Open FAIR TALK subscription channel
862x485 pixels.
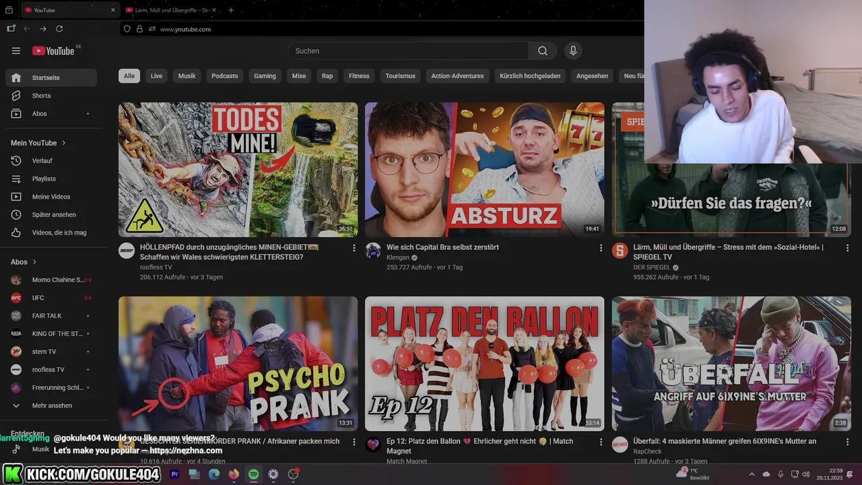pyautogui.click(x=51, y=315)
